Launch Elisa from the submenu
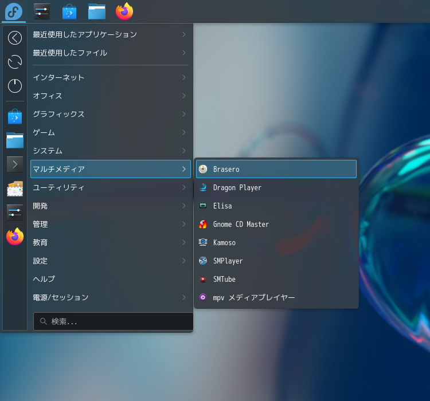 (x=276, y=206)
